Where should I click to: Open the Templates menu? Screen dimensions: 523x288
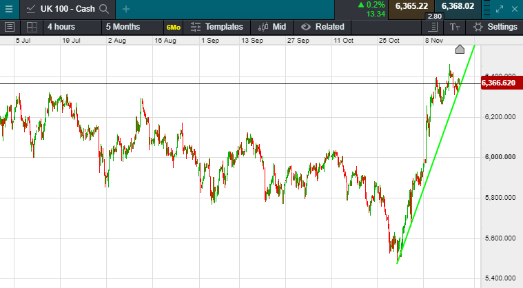pos(217,27)
